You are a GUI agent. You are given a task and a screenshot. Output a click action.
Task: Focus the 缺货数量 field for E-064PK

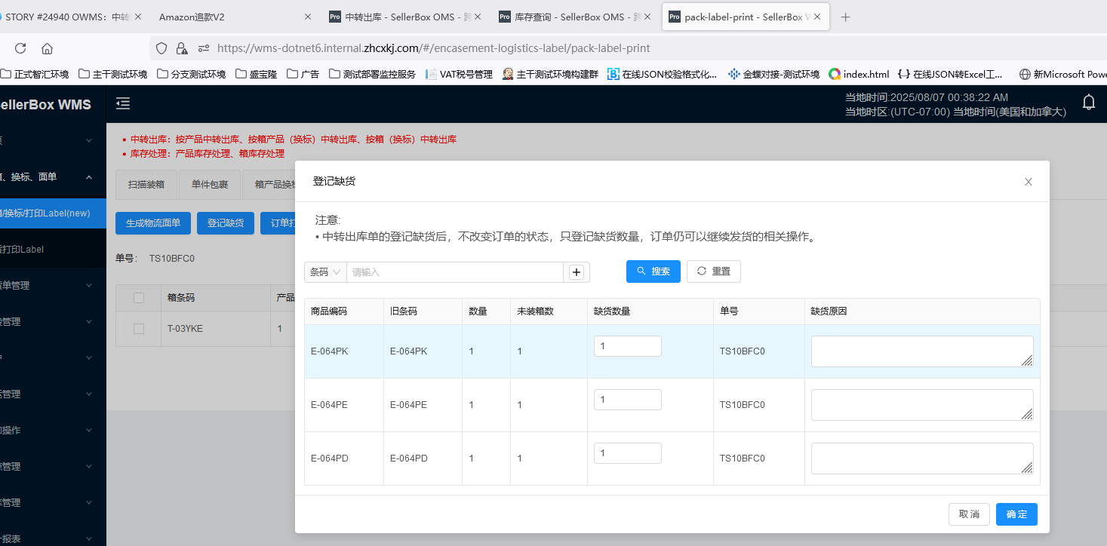point(628,346)
